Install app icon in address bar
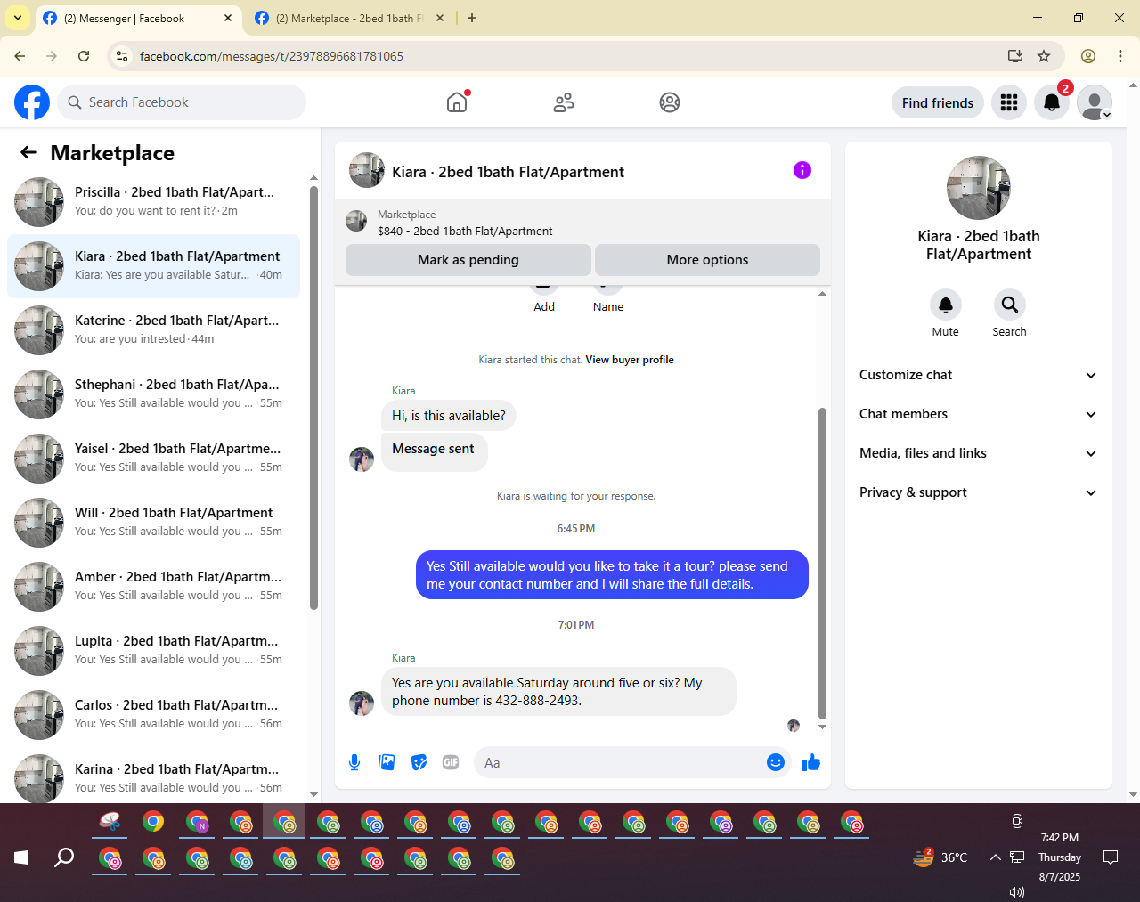The width and height of the screenshot is (1140, 902). coord(1014,56)
